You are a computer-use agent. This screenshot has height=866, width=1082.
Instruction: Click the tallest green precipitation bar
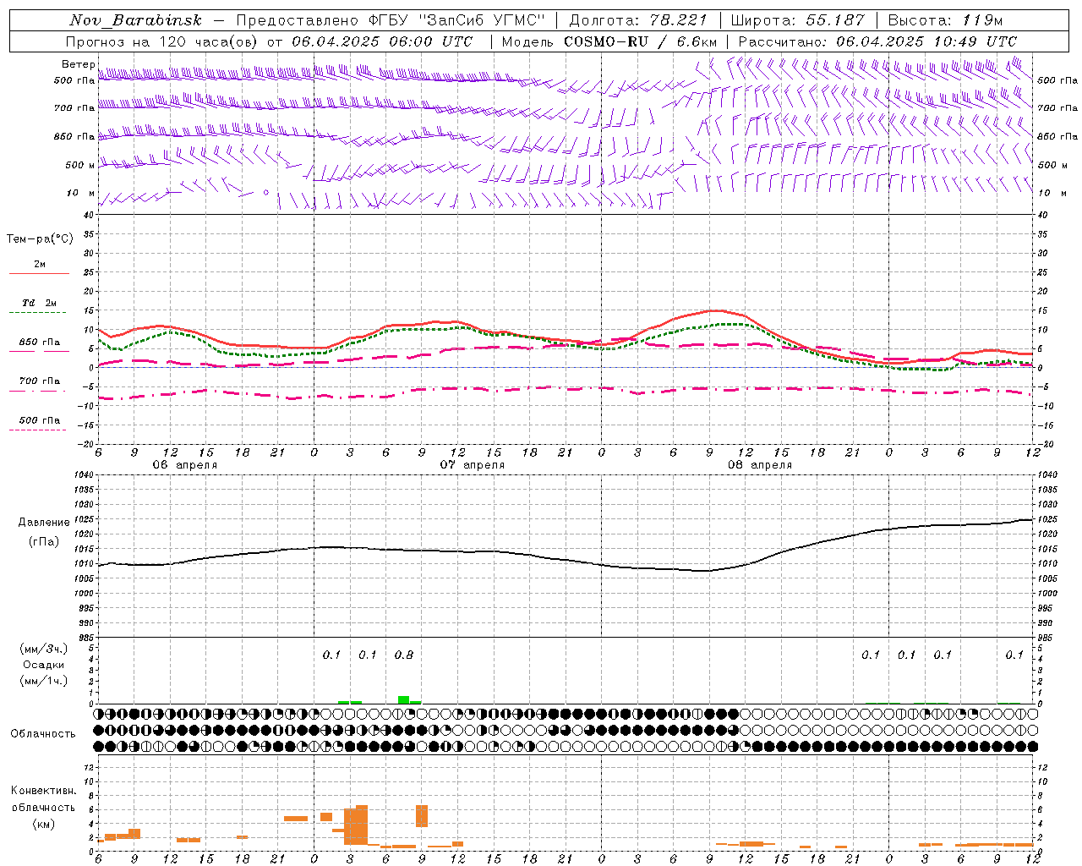[404, 699]
